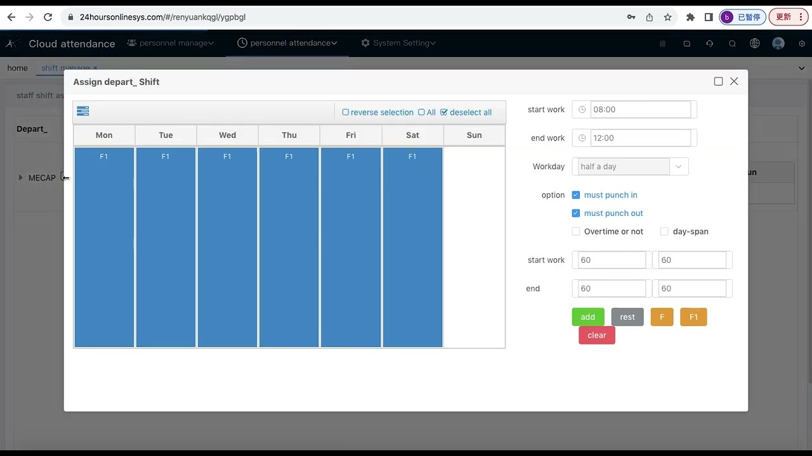Click the red browser update button
This screenshot has height=456, width=812.
[x=788, y=17]
